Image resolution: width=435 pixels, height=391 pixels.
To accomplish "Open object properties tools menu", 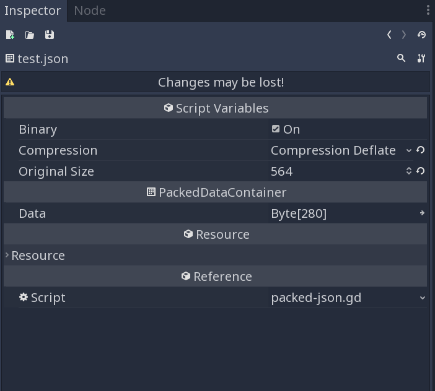I will pyautogui.click(x=421, y=58).
